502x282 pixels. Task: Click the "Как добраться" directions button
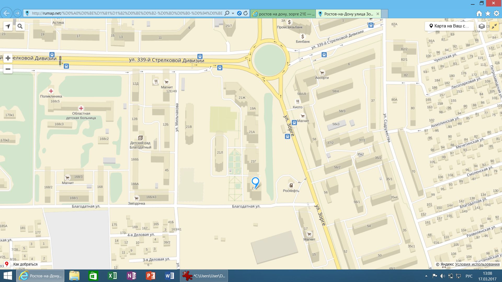coord(25,264)
